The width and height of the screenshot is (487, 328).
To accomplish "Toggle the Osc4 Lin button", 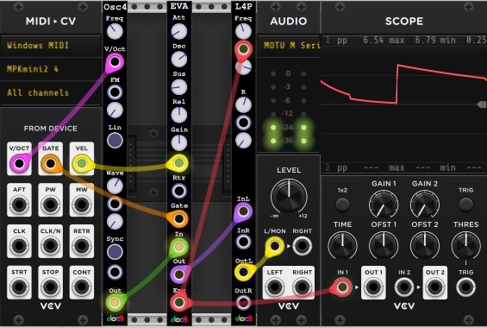I will click(x=115, y=140).
